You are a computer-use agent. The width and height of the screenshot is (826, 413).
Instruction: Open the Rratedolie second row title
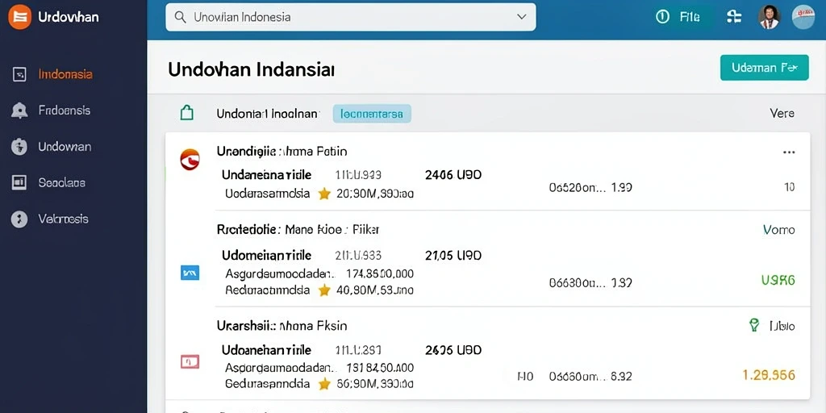point(298,230)
